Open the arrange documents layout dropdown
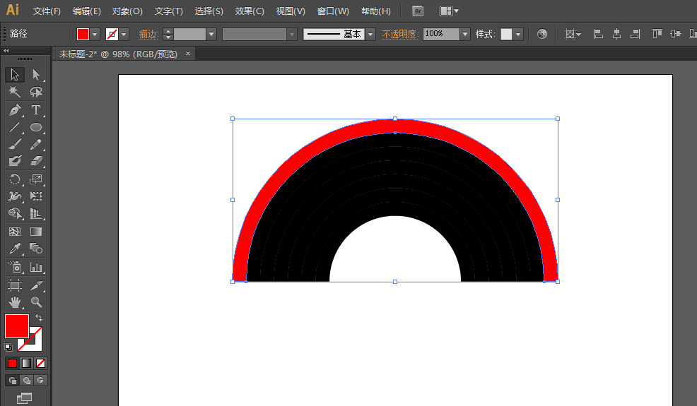The height and width of the screenshot is (406, 697). coord(449,11)
